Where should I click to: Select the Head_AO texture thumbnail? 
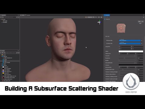pyautogui.click(x=3, y=67)
